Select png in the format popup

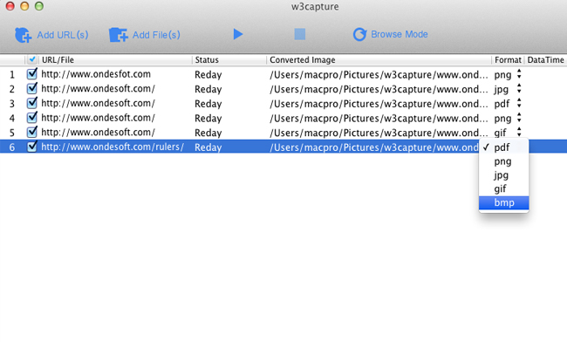[x=503, y=161]
